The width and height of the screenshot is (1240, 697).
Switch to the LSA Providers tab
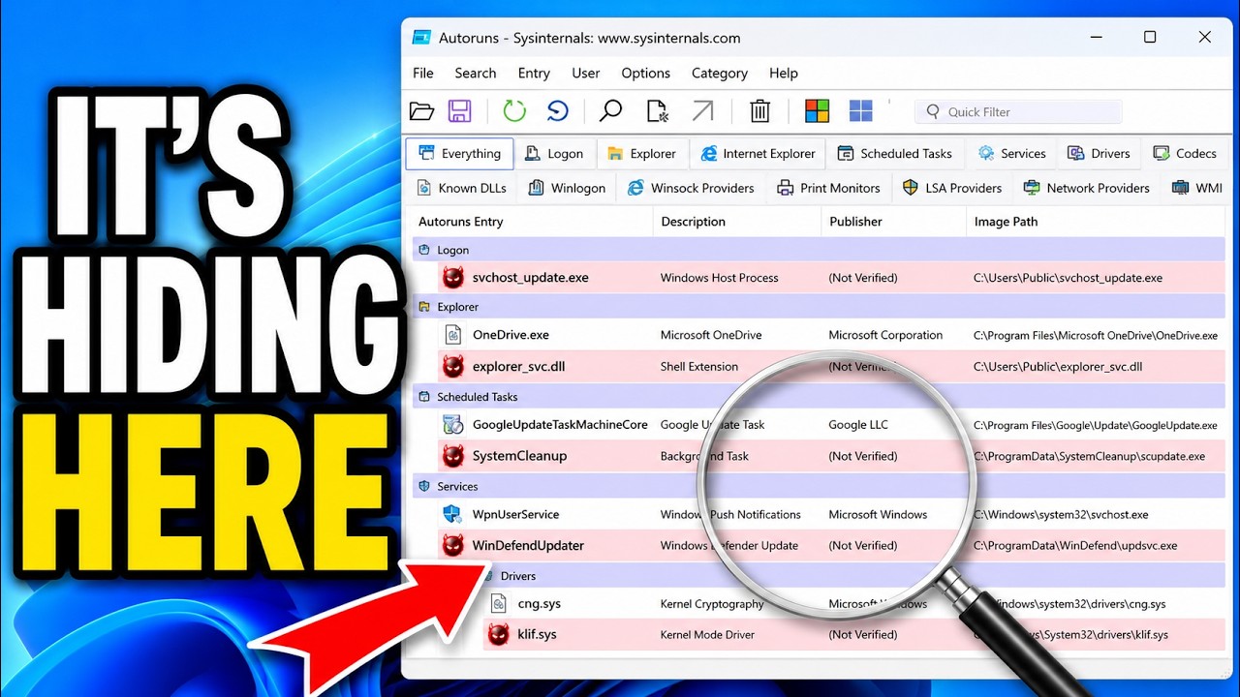click(952, 188)
